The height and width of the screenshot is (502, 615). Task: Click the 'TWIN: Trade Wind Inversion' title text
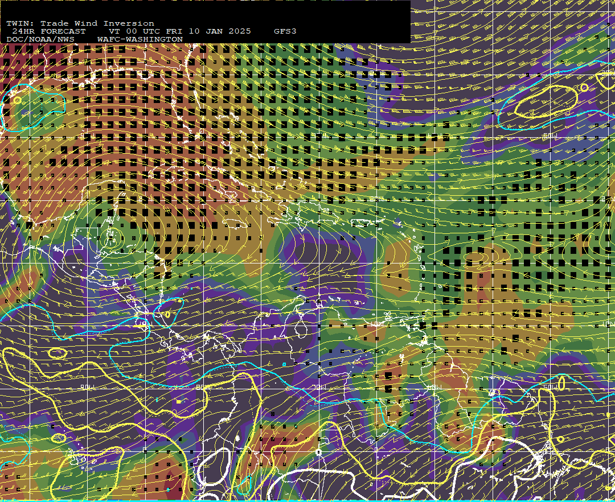80,23
